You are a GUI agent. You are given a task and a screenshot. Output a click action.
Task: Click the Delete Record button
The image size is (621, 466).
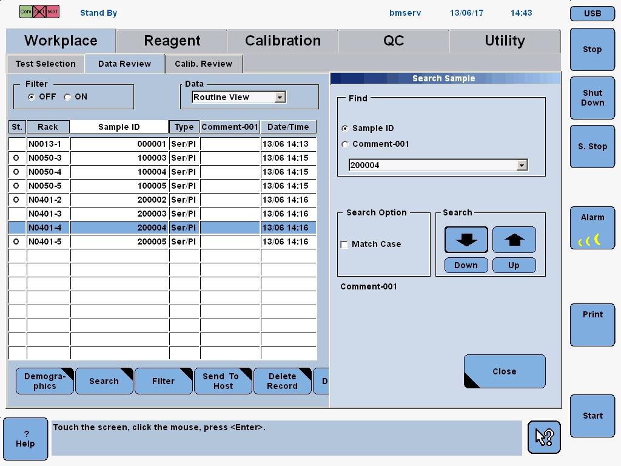click(x=283, y=381)
